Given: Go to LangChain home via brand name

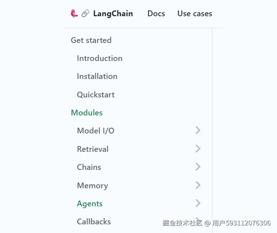Looking at the screenshot, I should point(113,14).
